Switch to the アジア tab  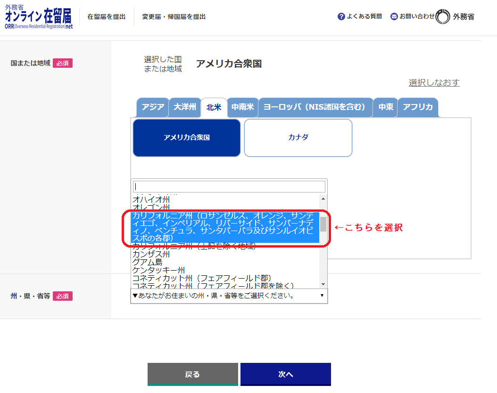tap(153, 107)
